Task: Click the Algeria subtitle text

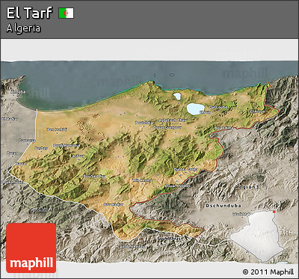Action: pyautogui.click(x=23, y=28)
